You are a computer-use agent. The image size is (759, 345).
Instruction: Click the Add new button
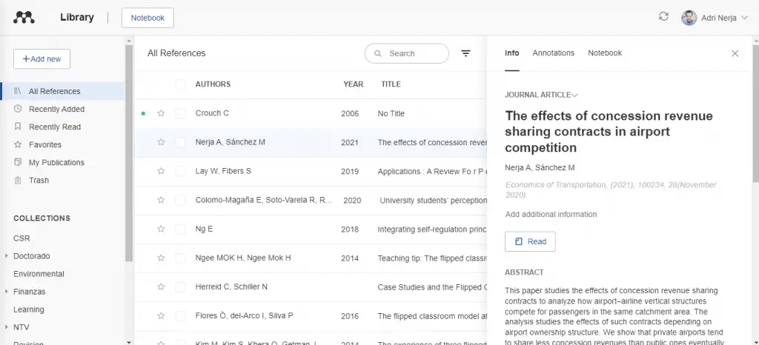(x=42, y=59)
